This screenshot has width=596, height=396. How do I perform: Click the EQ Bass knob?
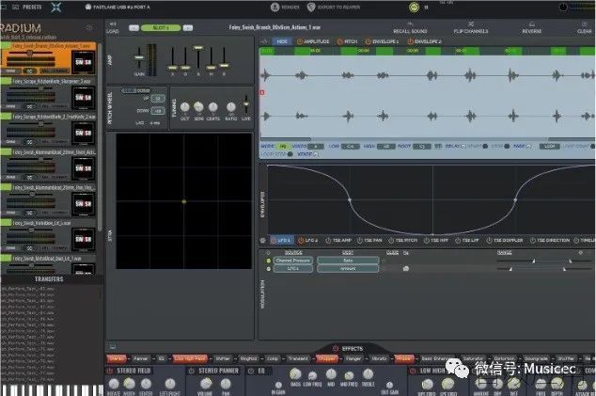click(x=295, y=374)
